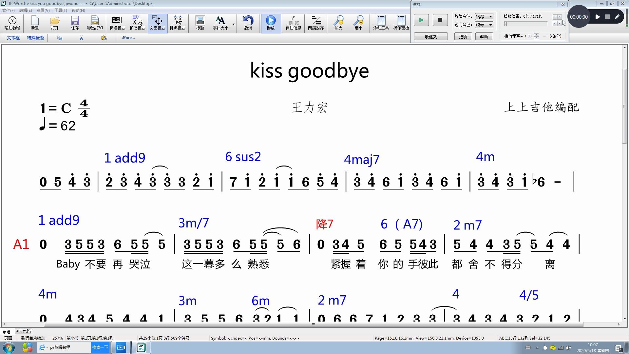The height and width of the screenshot is (354, 629).
Task: Open the Windows Start button
Action: tap(9, 347)
